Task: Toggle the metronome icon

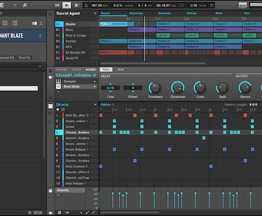Action: [86, 5]
